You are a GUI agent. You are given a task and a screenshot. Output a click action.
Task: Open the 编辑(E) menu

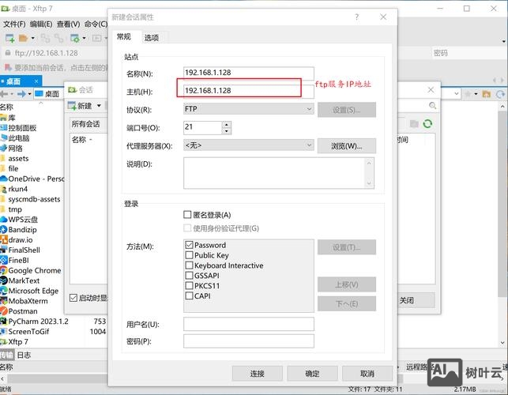coord(41,24)
